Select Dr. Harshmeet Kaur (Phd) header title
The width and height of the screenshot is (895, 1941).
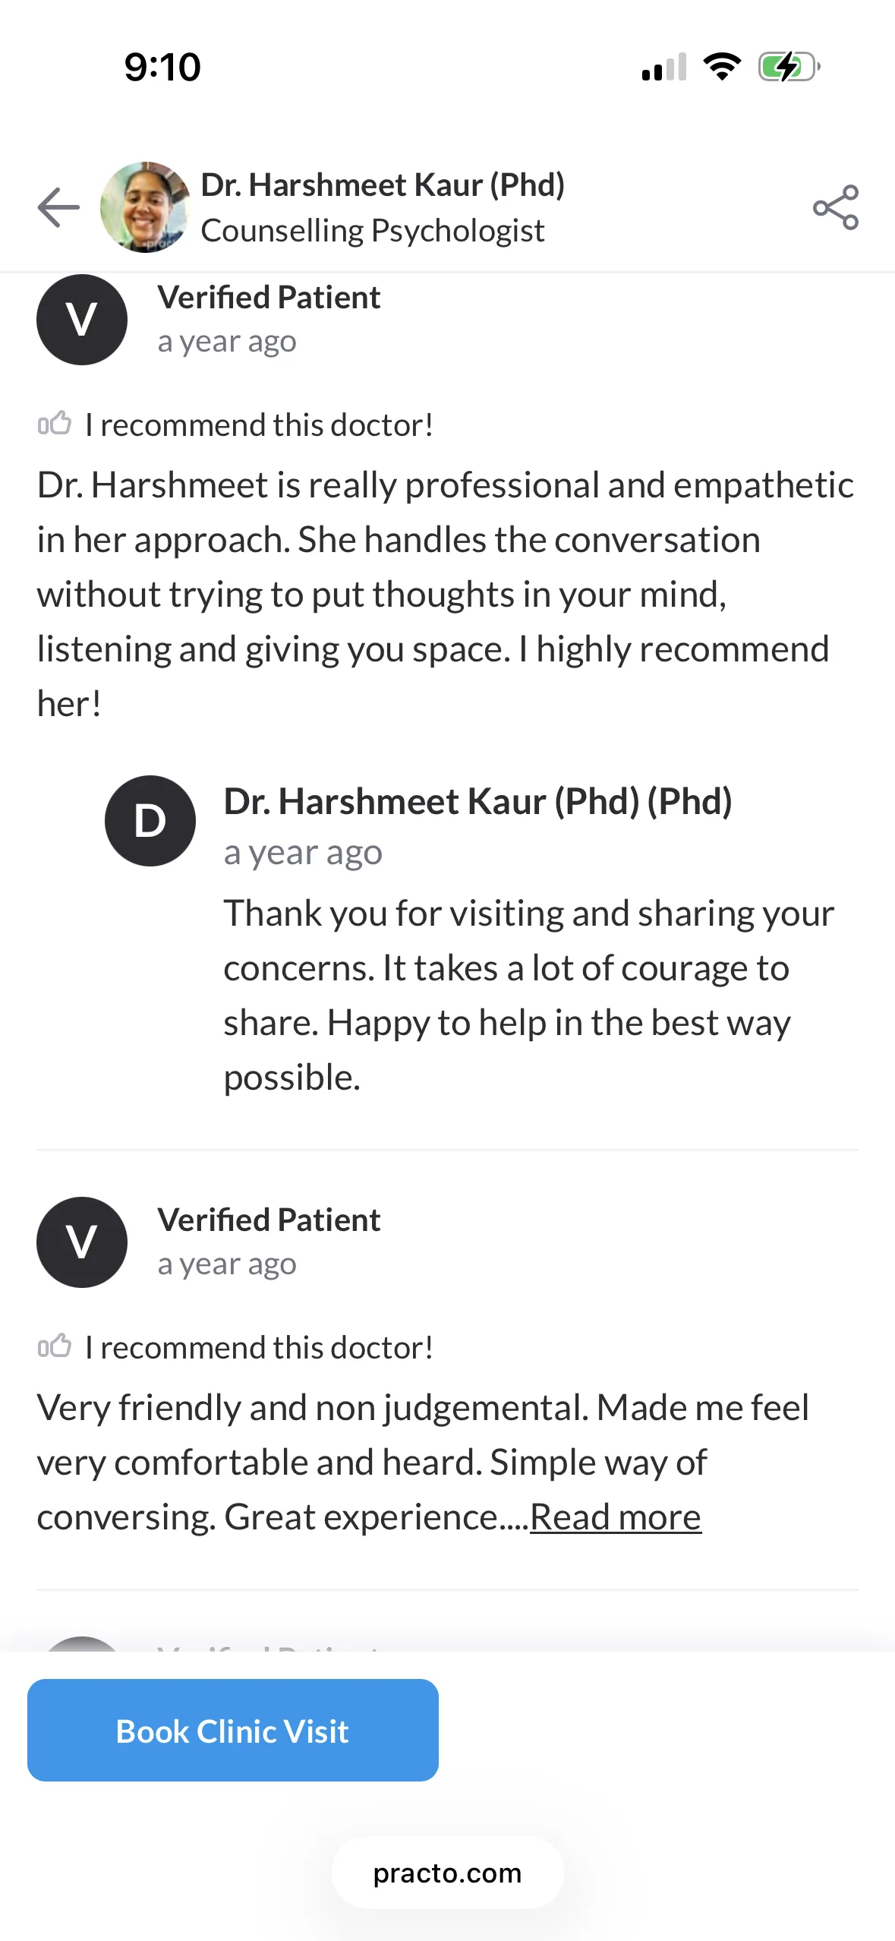(x=383, y=185)
